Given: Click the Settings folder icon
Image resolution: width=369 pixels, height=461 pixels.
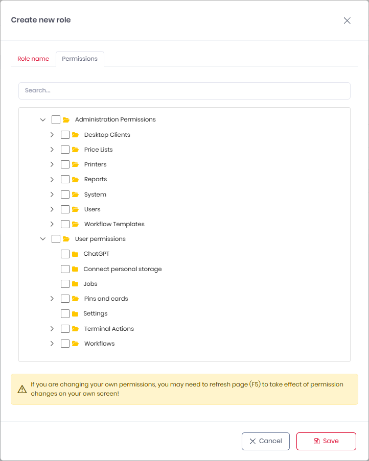Looking at the screenshot, I should (x=75, y=313).
